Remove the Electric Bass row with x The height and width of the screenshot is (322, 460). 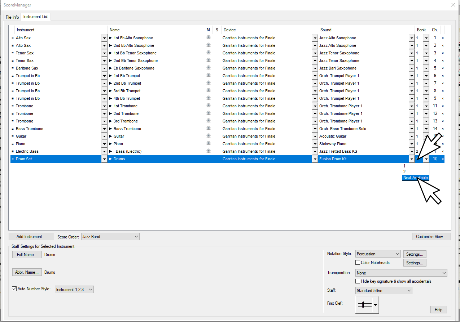tap(443, 151)
